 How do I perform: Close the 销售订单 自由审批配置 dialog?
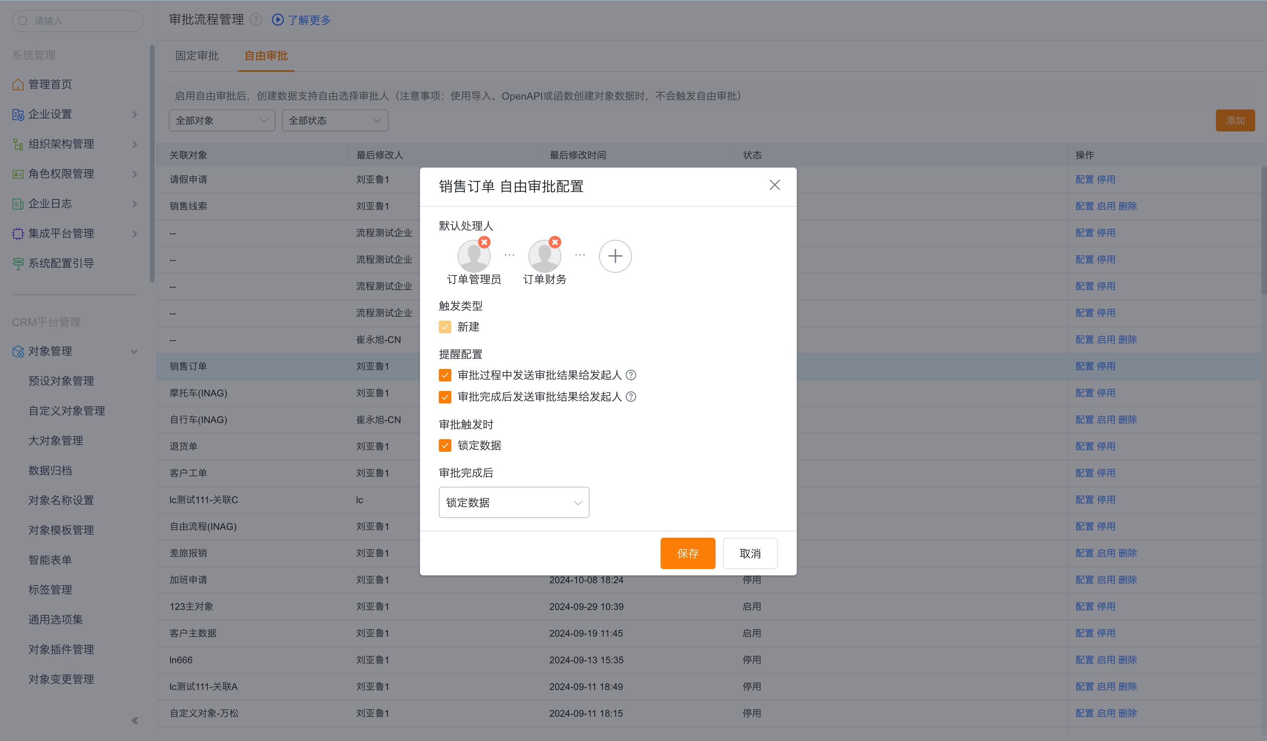tap(774, 185)
